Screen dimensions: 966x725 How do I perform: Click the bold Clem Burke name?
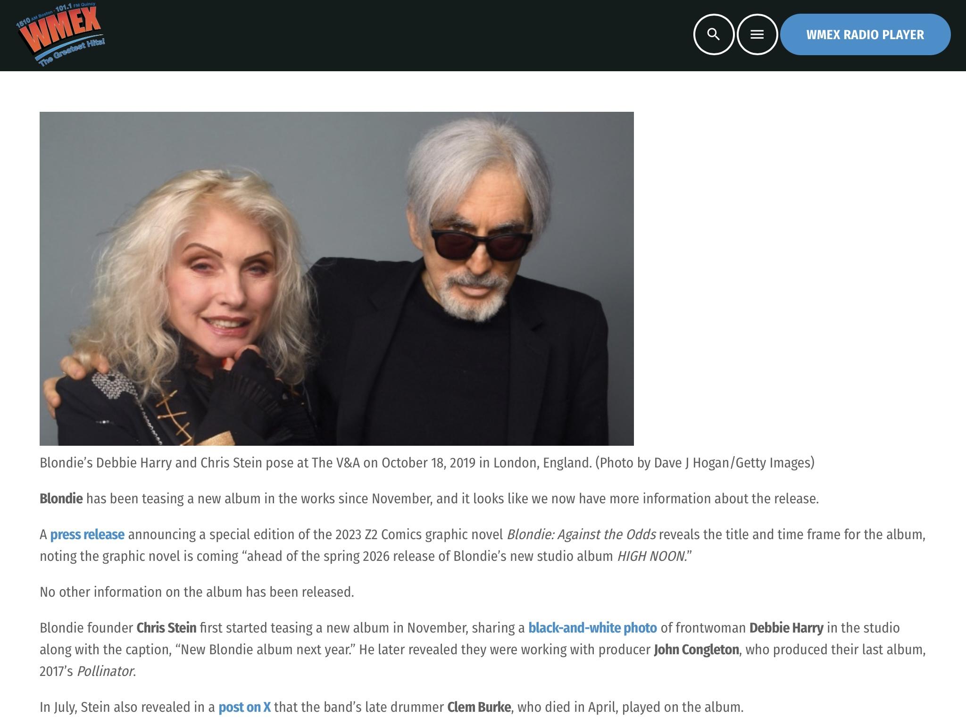478,707
